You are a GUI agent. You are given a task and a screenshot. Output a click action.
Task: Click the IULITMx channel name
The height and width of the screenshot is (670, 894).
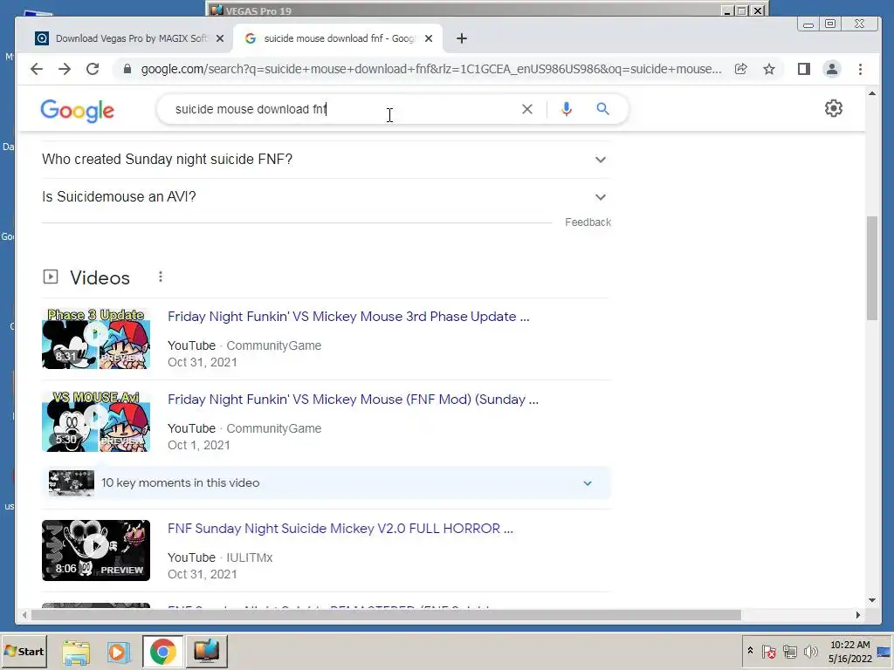tap(249, 557)
